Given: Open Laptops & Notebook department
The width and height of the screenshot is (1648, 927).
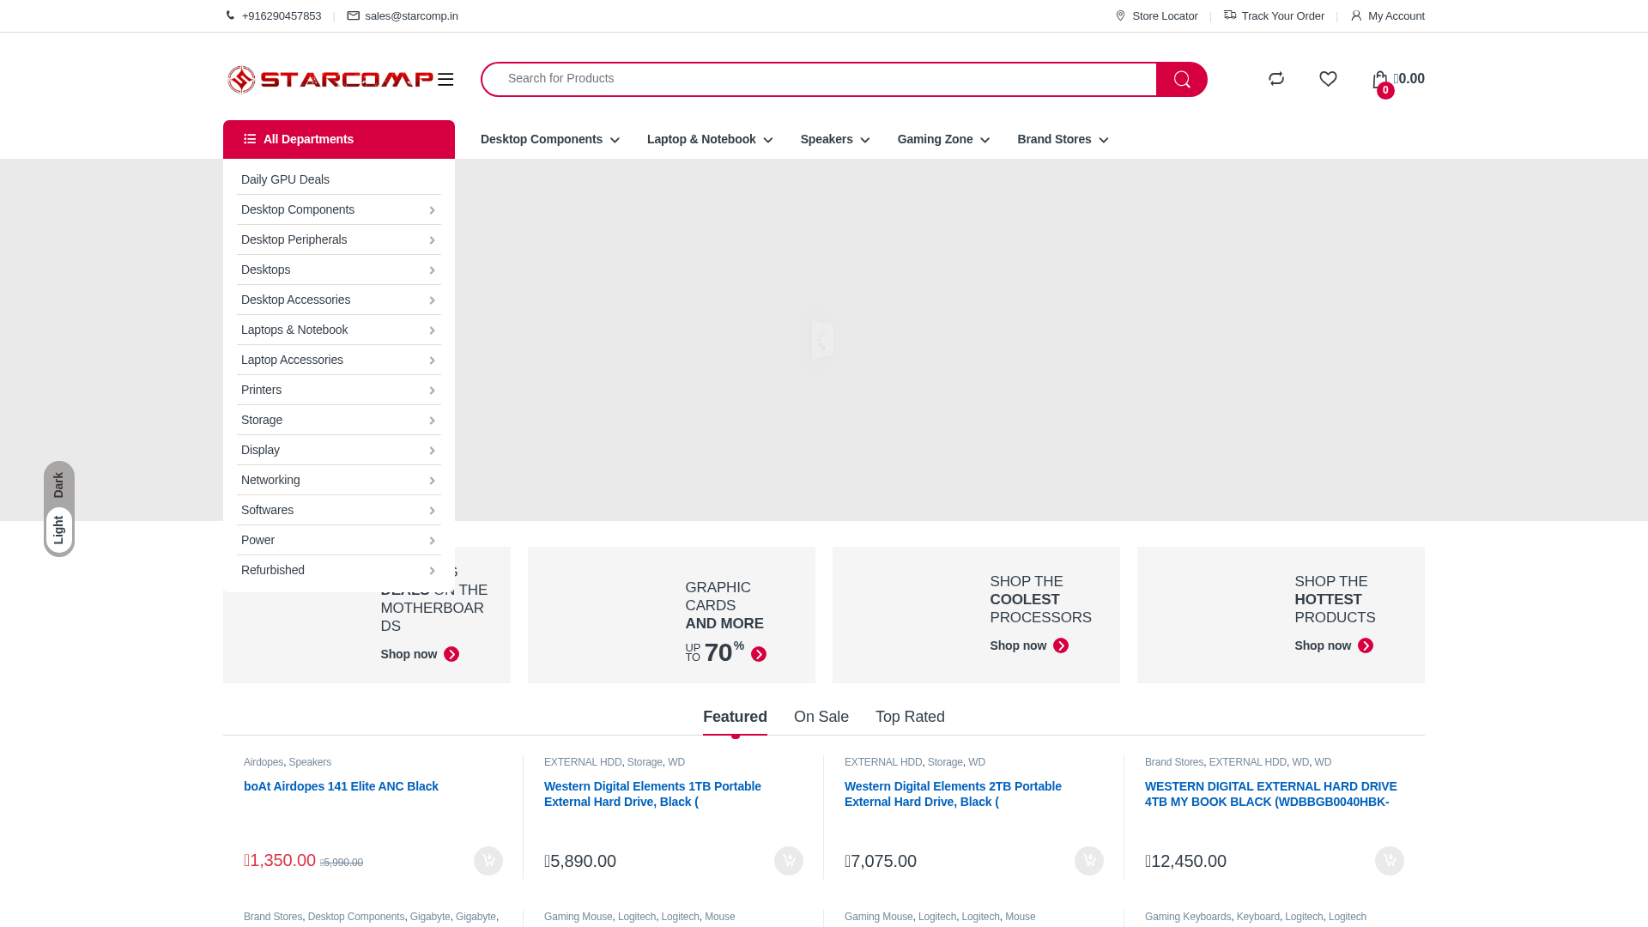Looking at the screenshot, I should click(x=339, y=330).
